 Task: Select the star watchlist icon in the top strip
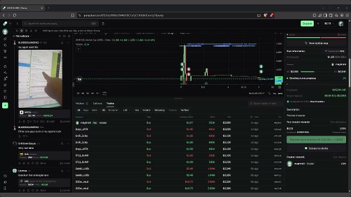pyautogui.click(x=21, y=31)
